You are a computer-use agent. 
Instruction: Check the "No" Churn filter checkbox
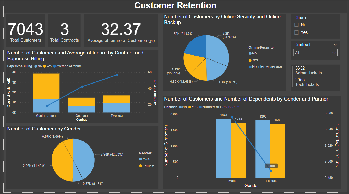click(297, 24)
